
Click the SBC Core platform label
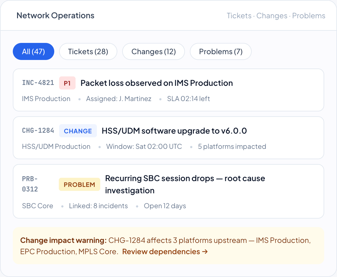click(37, 206)
